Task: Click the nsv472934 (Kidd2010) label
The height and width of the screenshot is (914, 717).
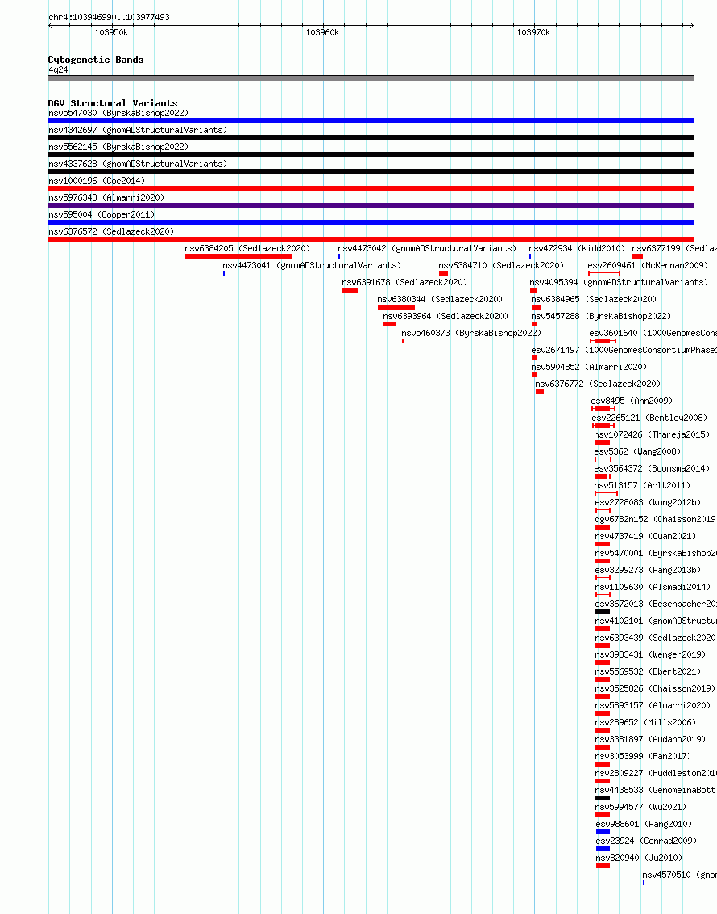Action: [577, 248]
